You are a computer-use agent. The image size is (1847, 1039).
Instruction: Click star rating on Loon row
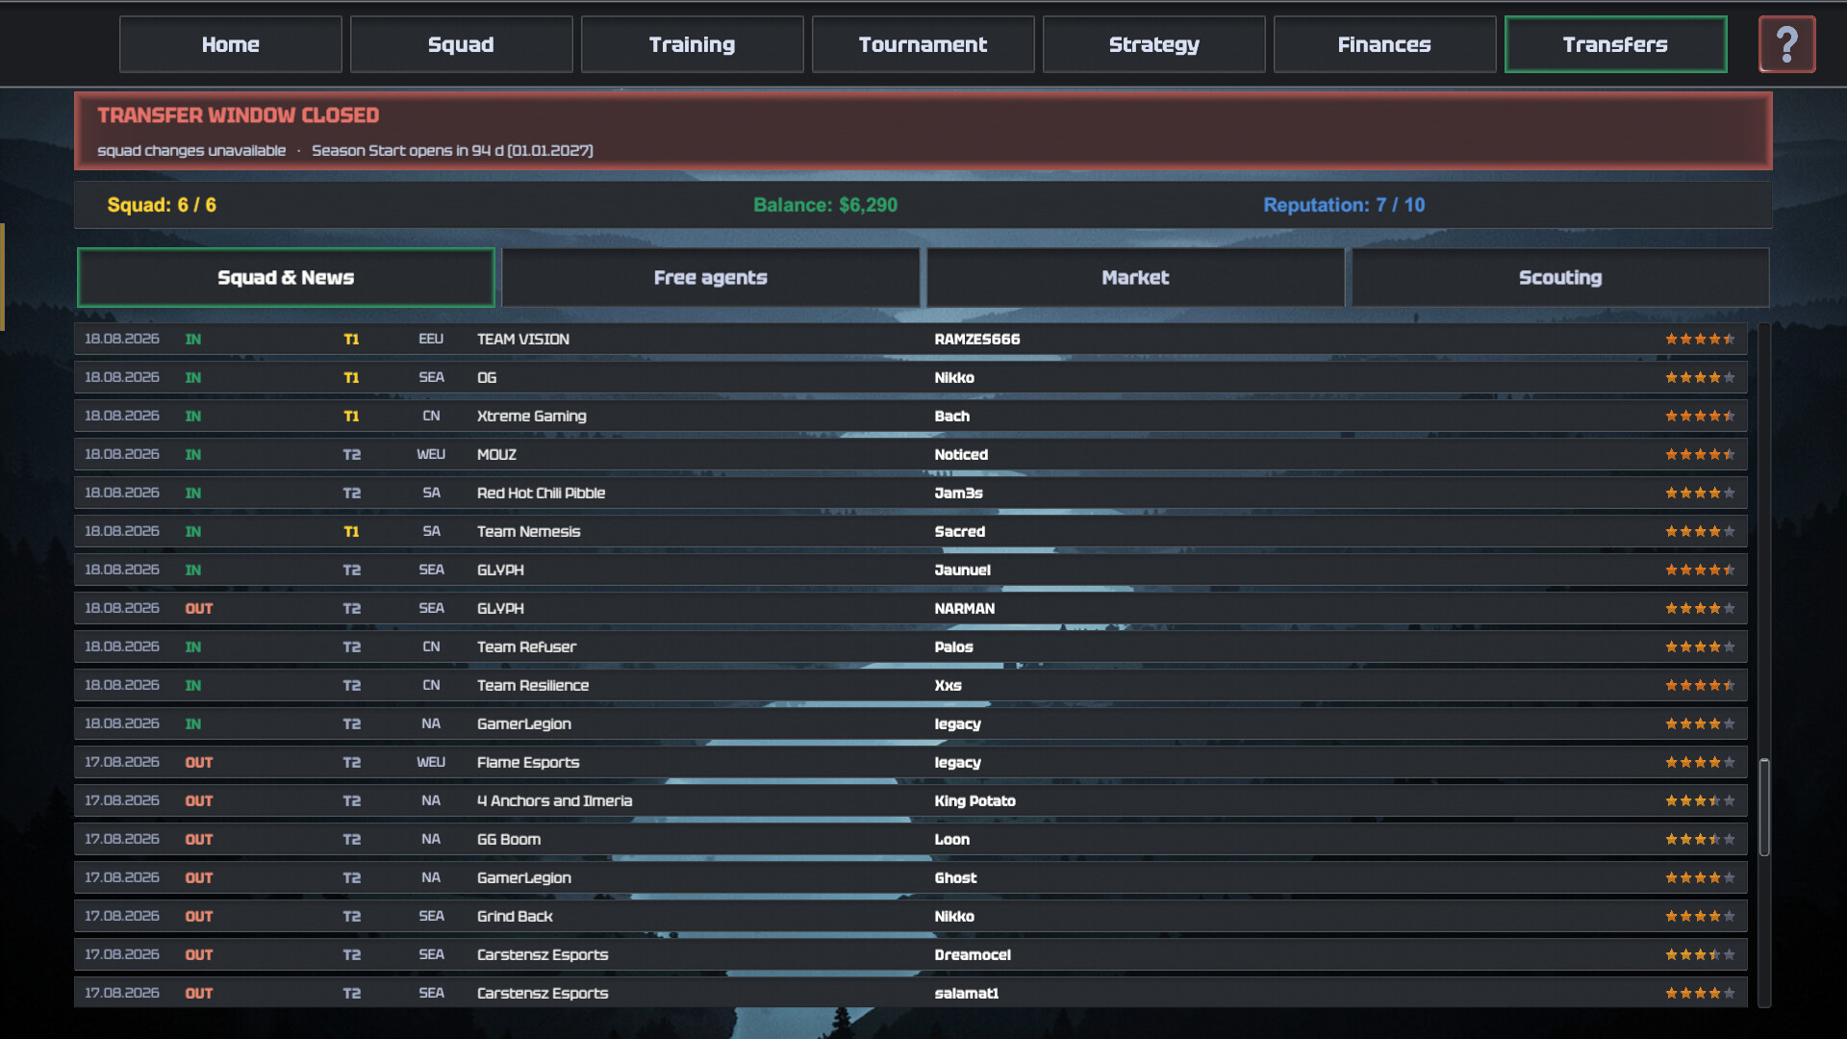[1700, 839]
